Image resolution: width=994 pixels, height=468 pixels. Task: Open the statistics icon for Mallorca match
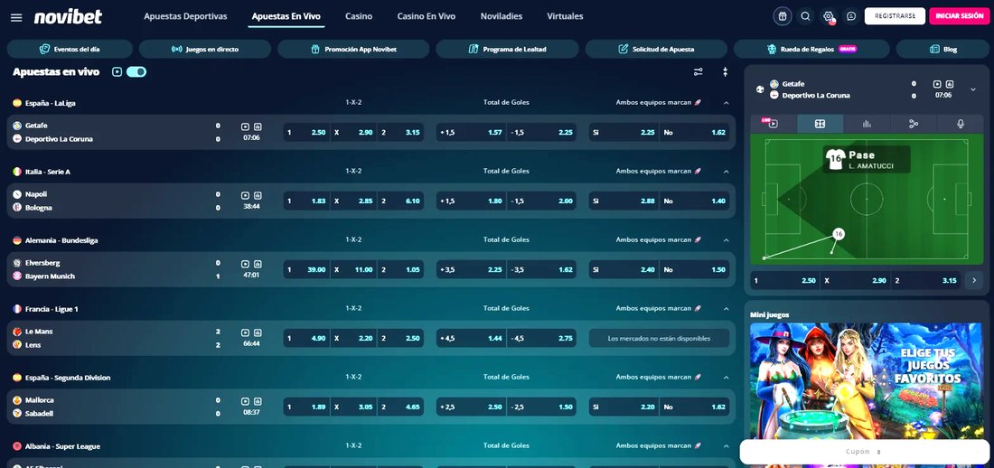click(x=258, y=401)
